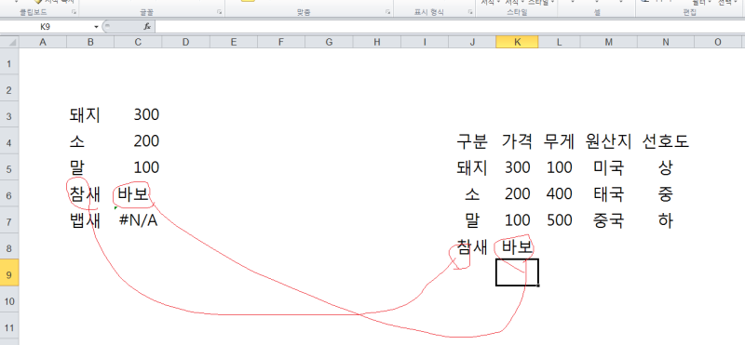Select row 1 header
The image size is (745, 345).
[x=9, y=61]
